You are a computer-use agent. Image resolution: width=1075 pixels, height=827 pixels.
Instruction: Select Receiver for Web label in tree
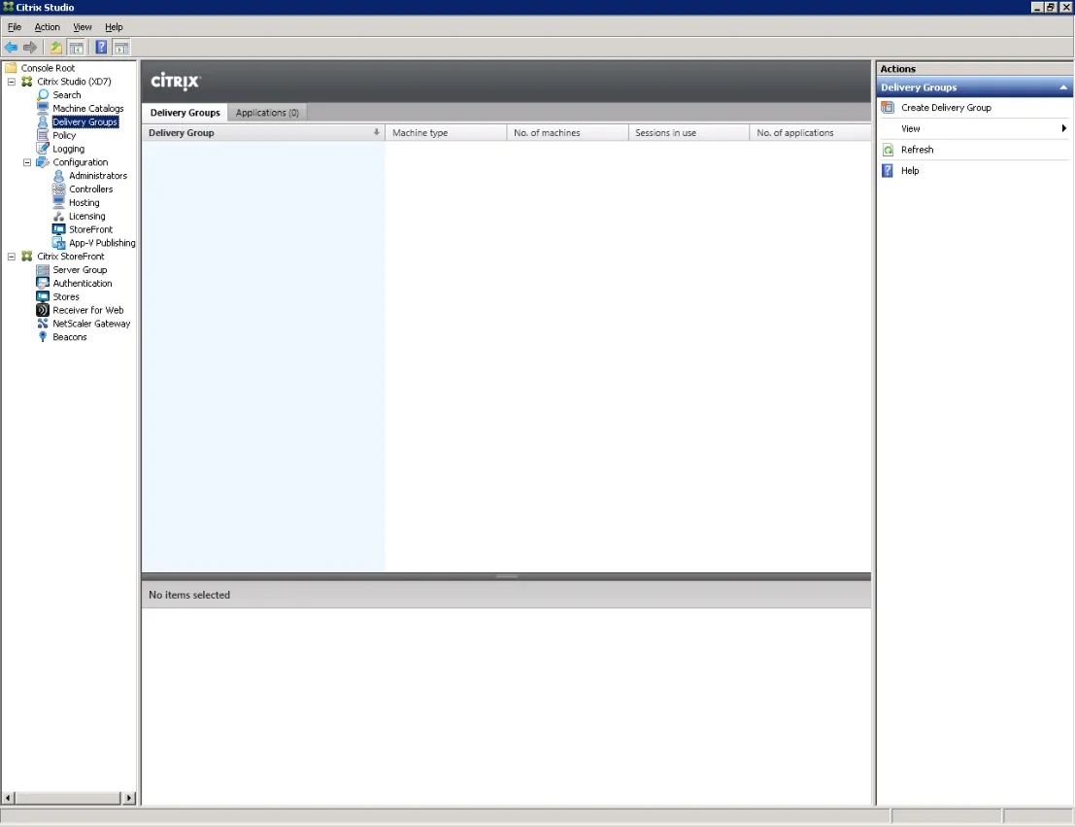[88, 310]
